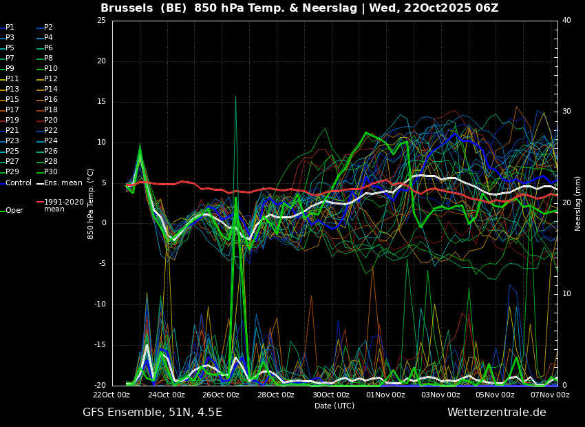This screenshot has width=585, height=427.
Task: Click the 1991-2020 mean legend entry
Action: point(63,205)
